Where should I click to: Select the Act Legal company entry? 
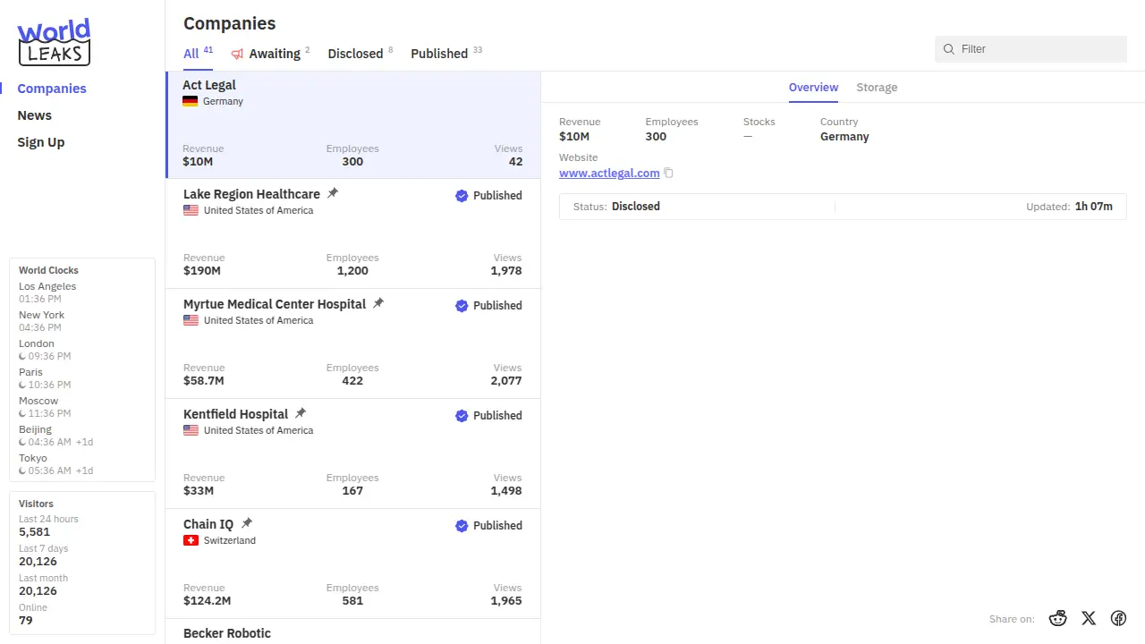click(352, 125)
